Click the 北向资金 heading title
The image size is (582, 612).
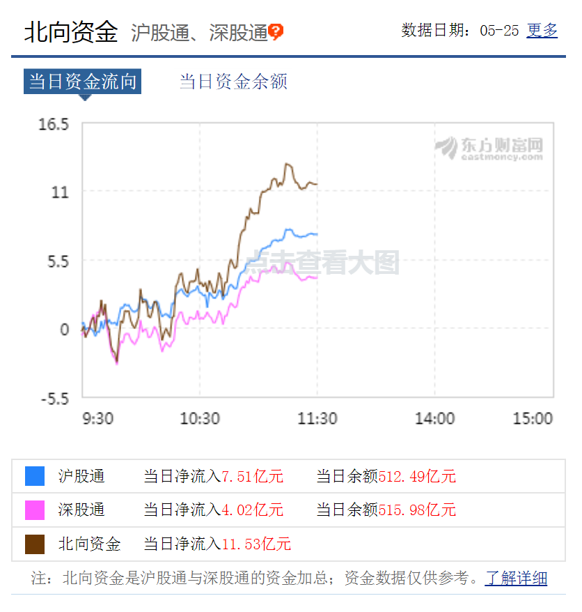pyautogui.click(x=71, y=32)
